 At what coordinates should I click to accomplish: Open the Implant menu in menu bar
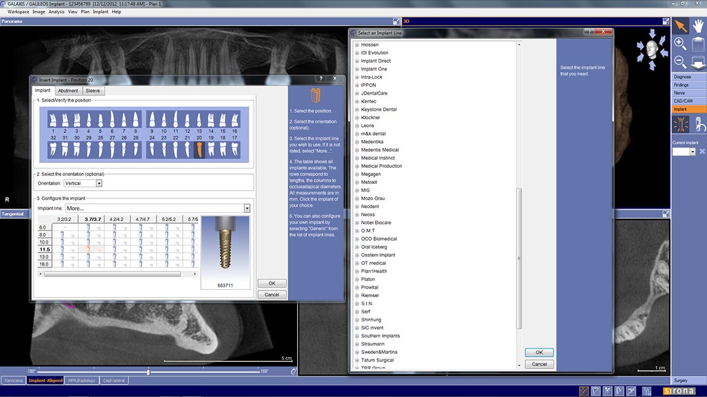100,12
